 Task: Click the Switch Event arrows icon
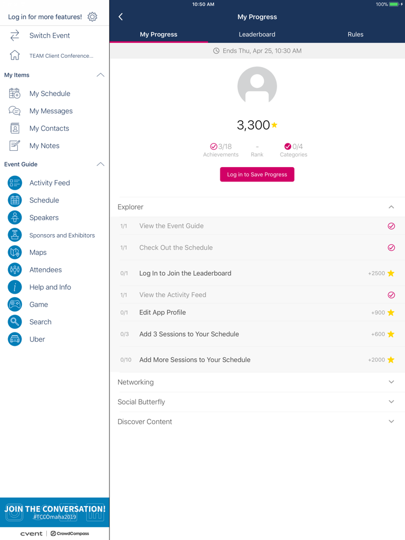click(x=14, y=35)
